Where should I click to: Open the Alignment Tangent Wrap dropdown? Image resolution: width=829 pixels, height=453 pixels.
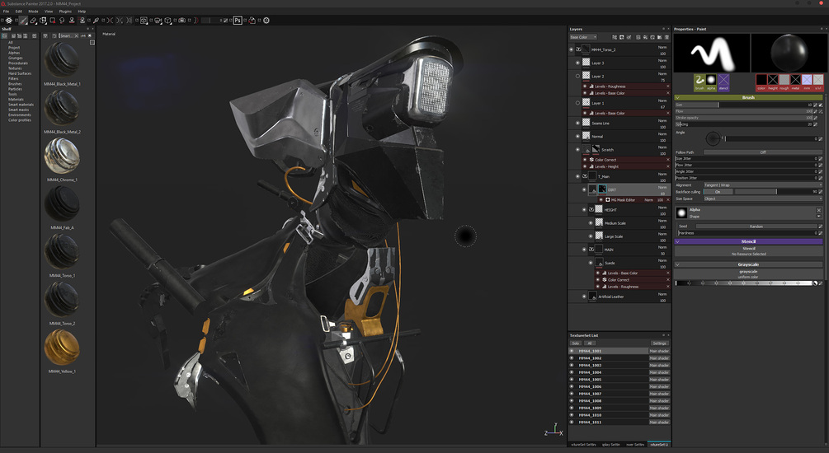tap(763, 184)
